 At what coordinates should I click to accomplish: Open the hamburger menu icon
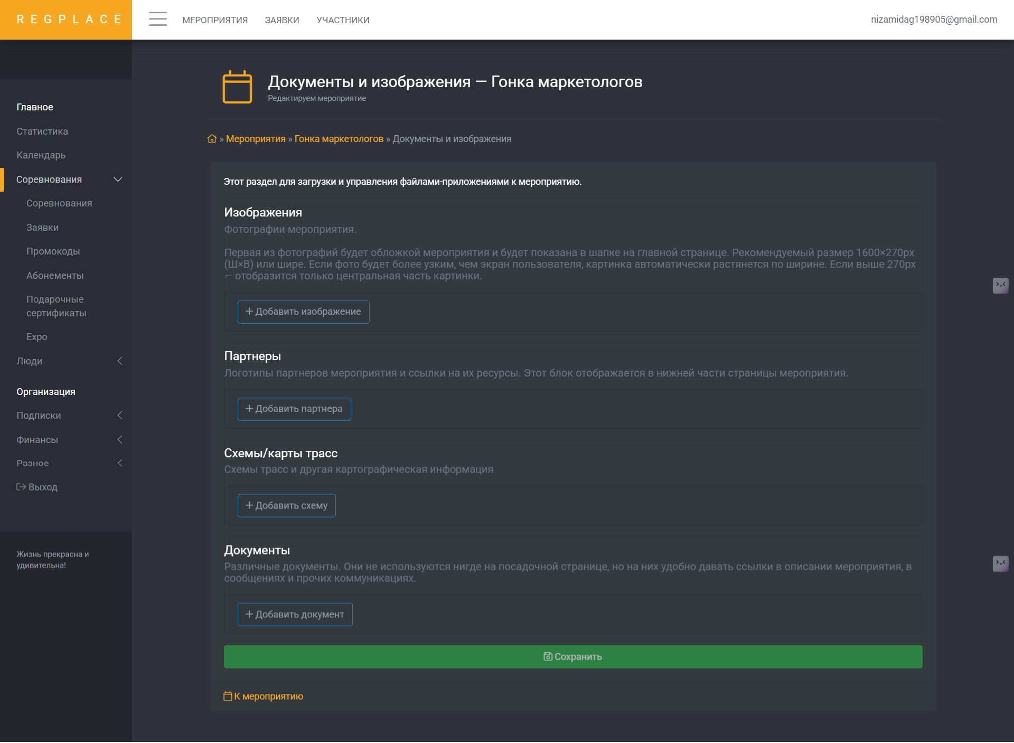157,19
